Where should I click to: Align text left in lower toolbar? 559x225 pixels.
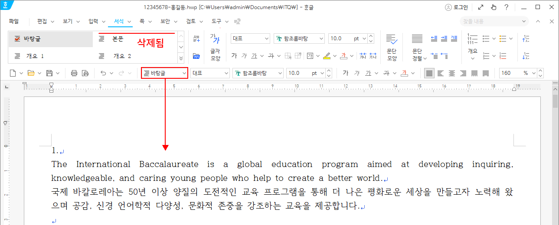441,73
